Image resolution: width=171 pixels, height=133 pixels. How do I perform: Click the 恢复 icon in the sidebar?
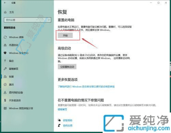coord(5,77)
